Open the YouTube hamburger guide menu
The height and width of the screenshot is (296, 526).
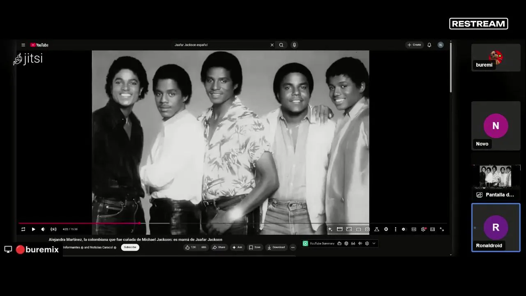[23, 45]
